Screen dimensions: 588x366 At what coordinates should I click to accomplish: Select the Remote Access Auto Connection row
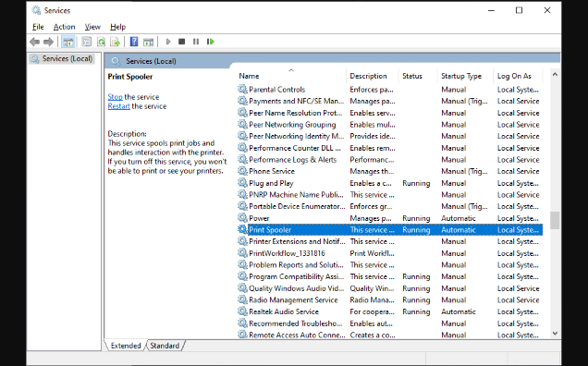[x=390, y=335]
